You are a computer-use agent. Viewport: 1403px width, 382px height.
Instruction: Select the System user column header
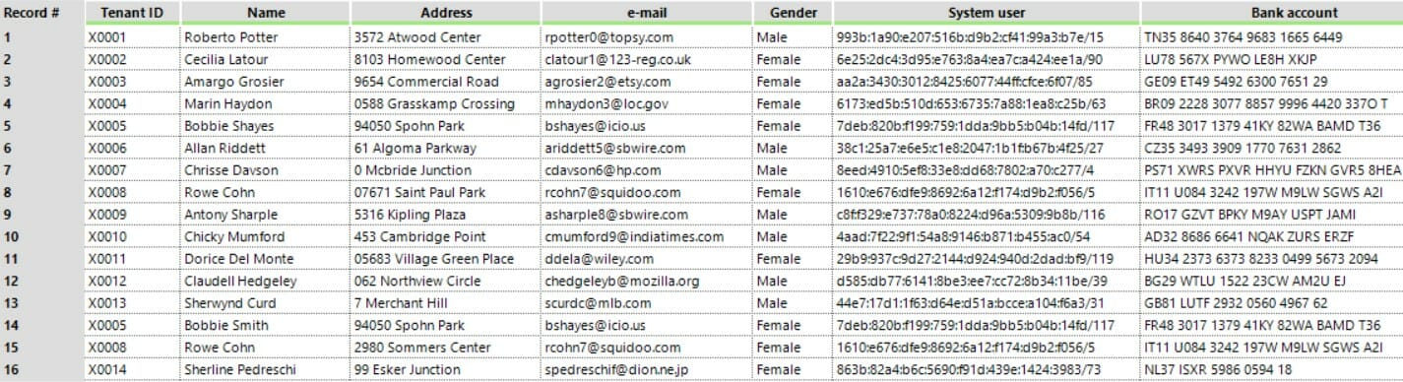click(987, 13)
